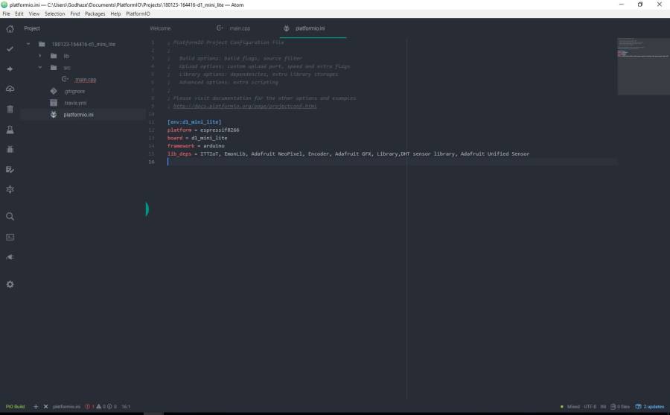
Task: Open the PlatformIO menu in menu bar
Action: point(137,13)
